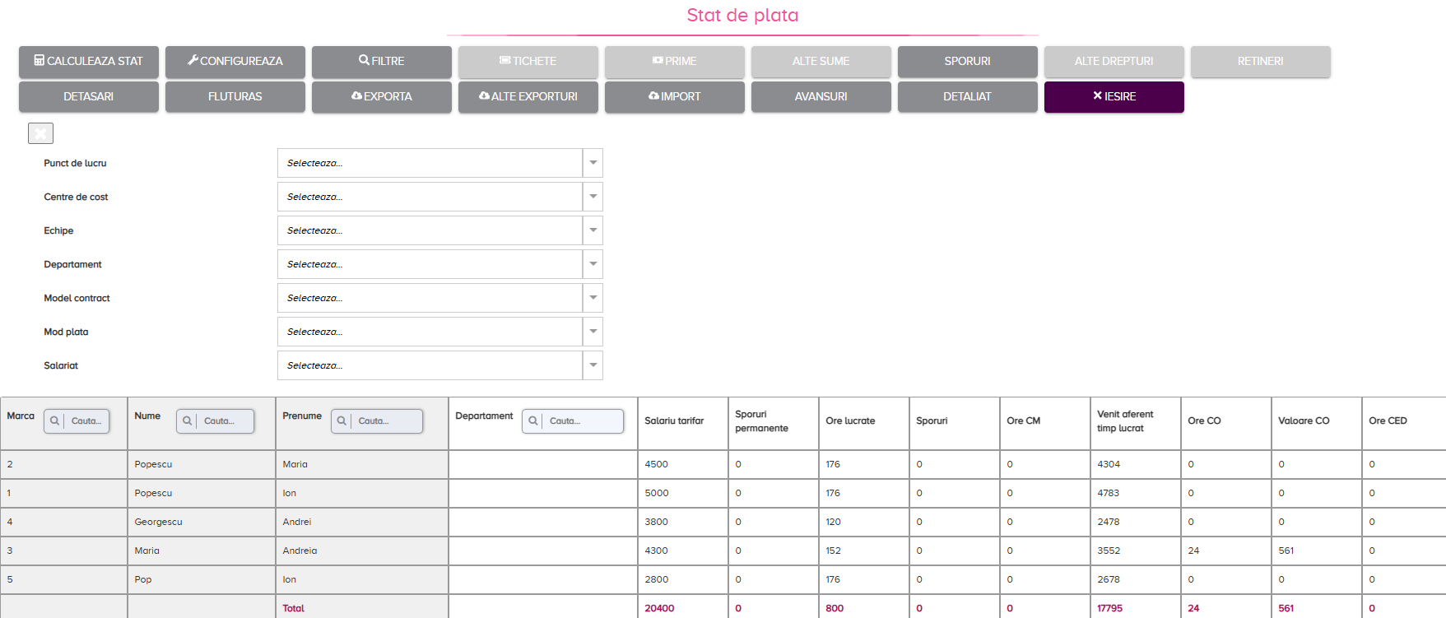Click the cloud upload icon on Import
Screen dimensions: 1446x618
pyautogui.click(x=653, y=95)
